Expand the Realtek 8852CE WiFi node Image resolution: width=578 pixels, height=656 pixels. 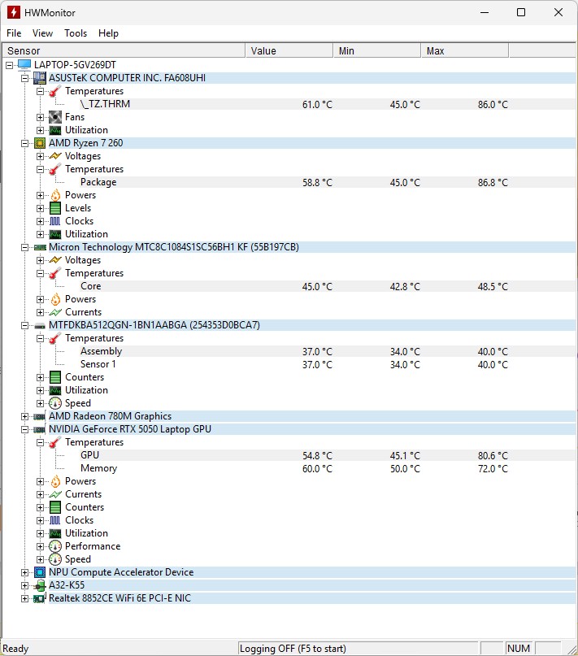tap(25, 598)
